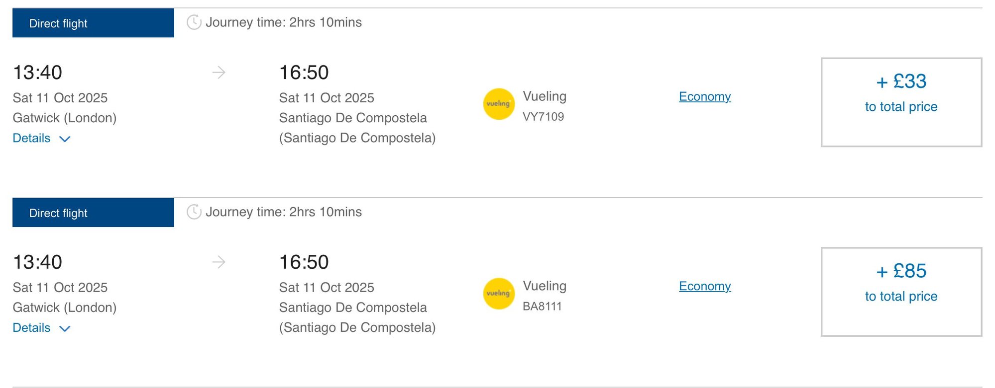
Task: Click clock icon on second journey time
Action: tap(194, 212)
